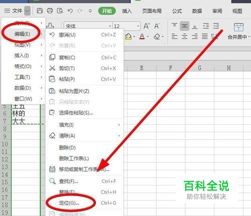Select row 12 header
The width and height of the screenshot is (251, 216).
[x=5, y=159]
